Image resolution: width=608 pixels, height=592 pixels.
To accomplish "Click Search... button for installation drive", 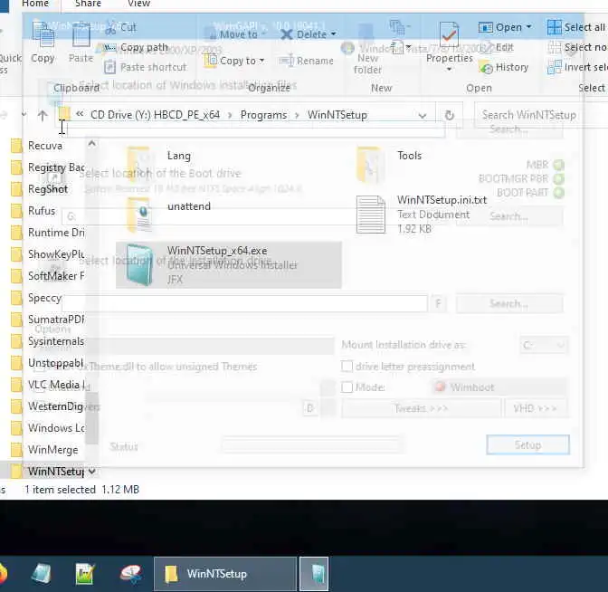I will pyautogui.click(x=508, y=303).
